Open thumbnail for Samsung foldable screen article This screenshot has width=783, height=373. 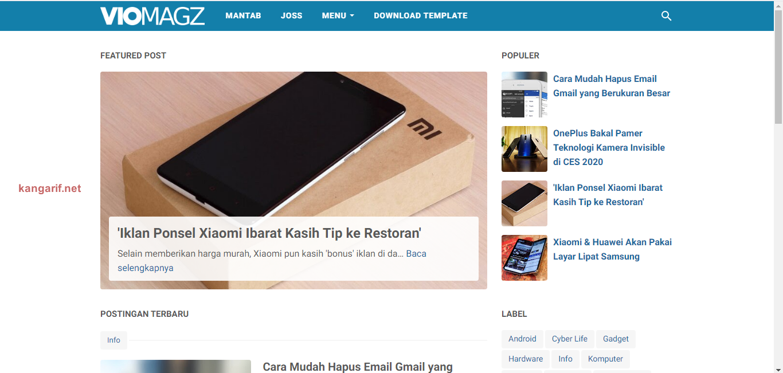[x=524, y=258]
